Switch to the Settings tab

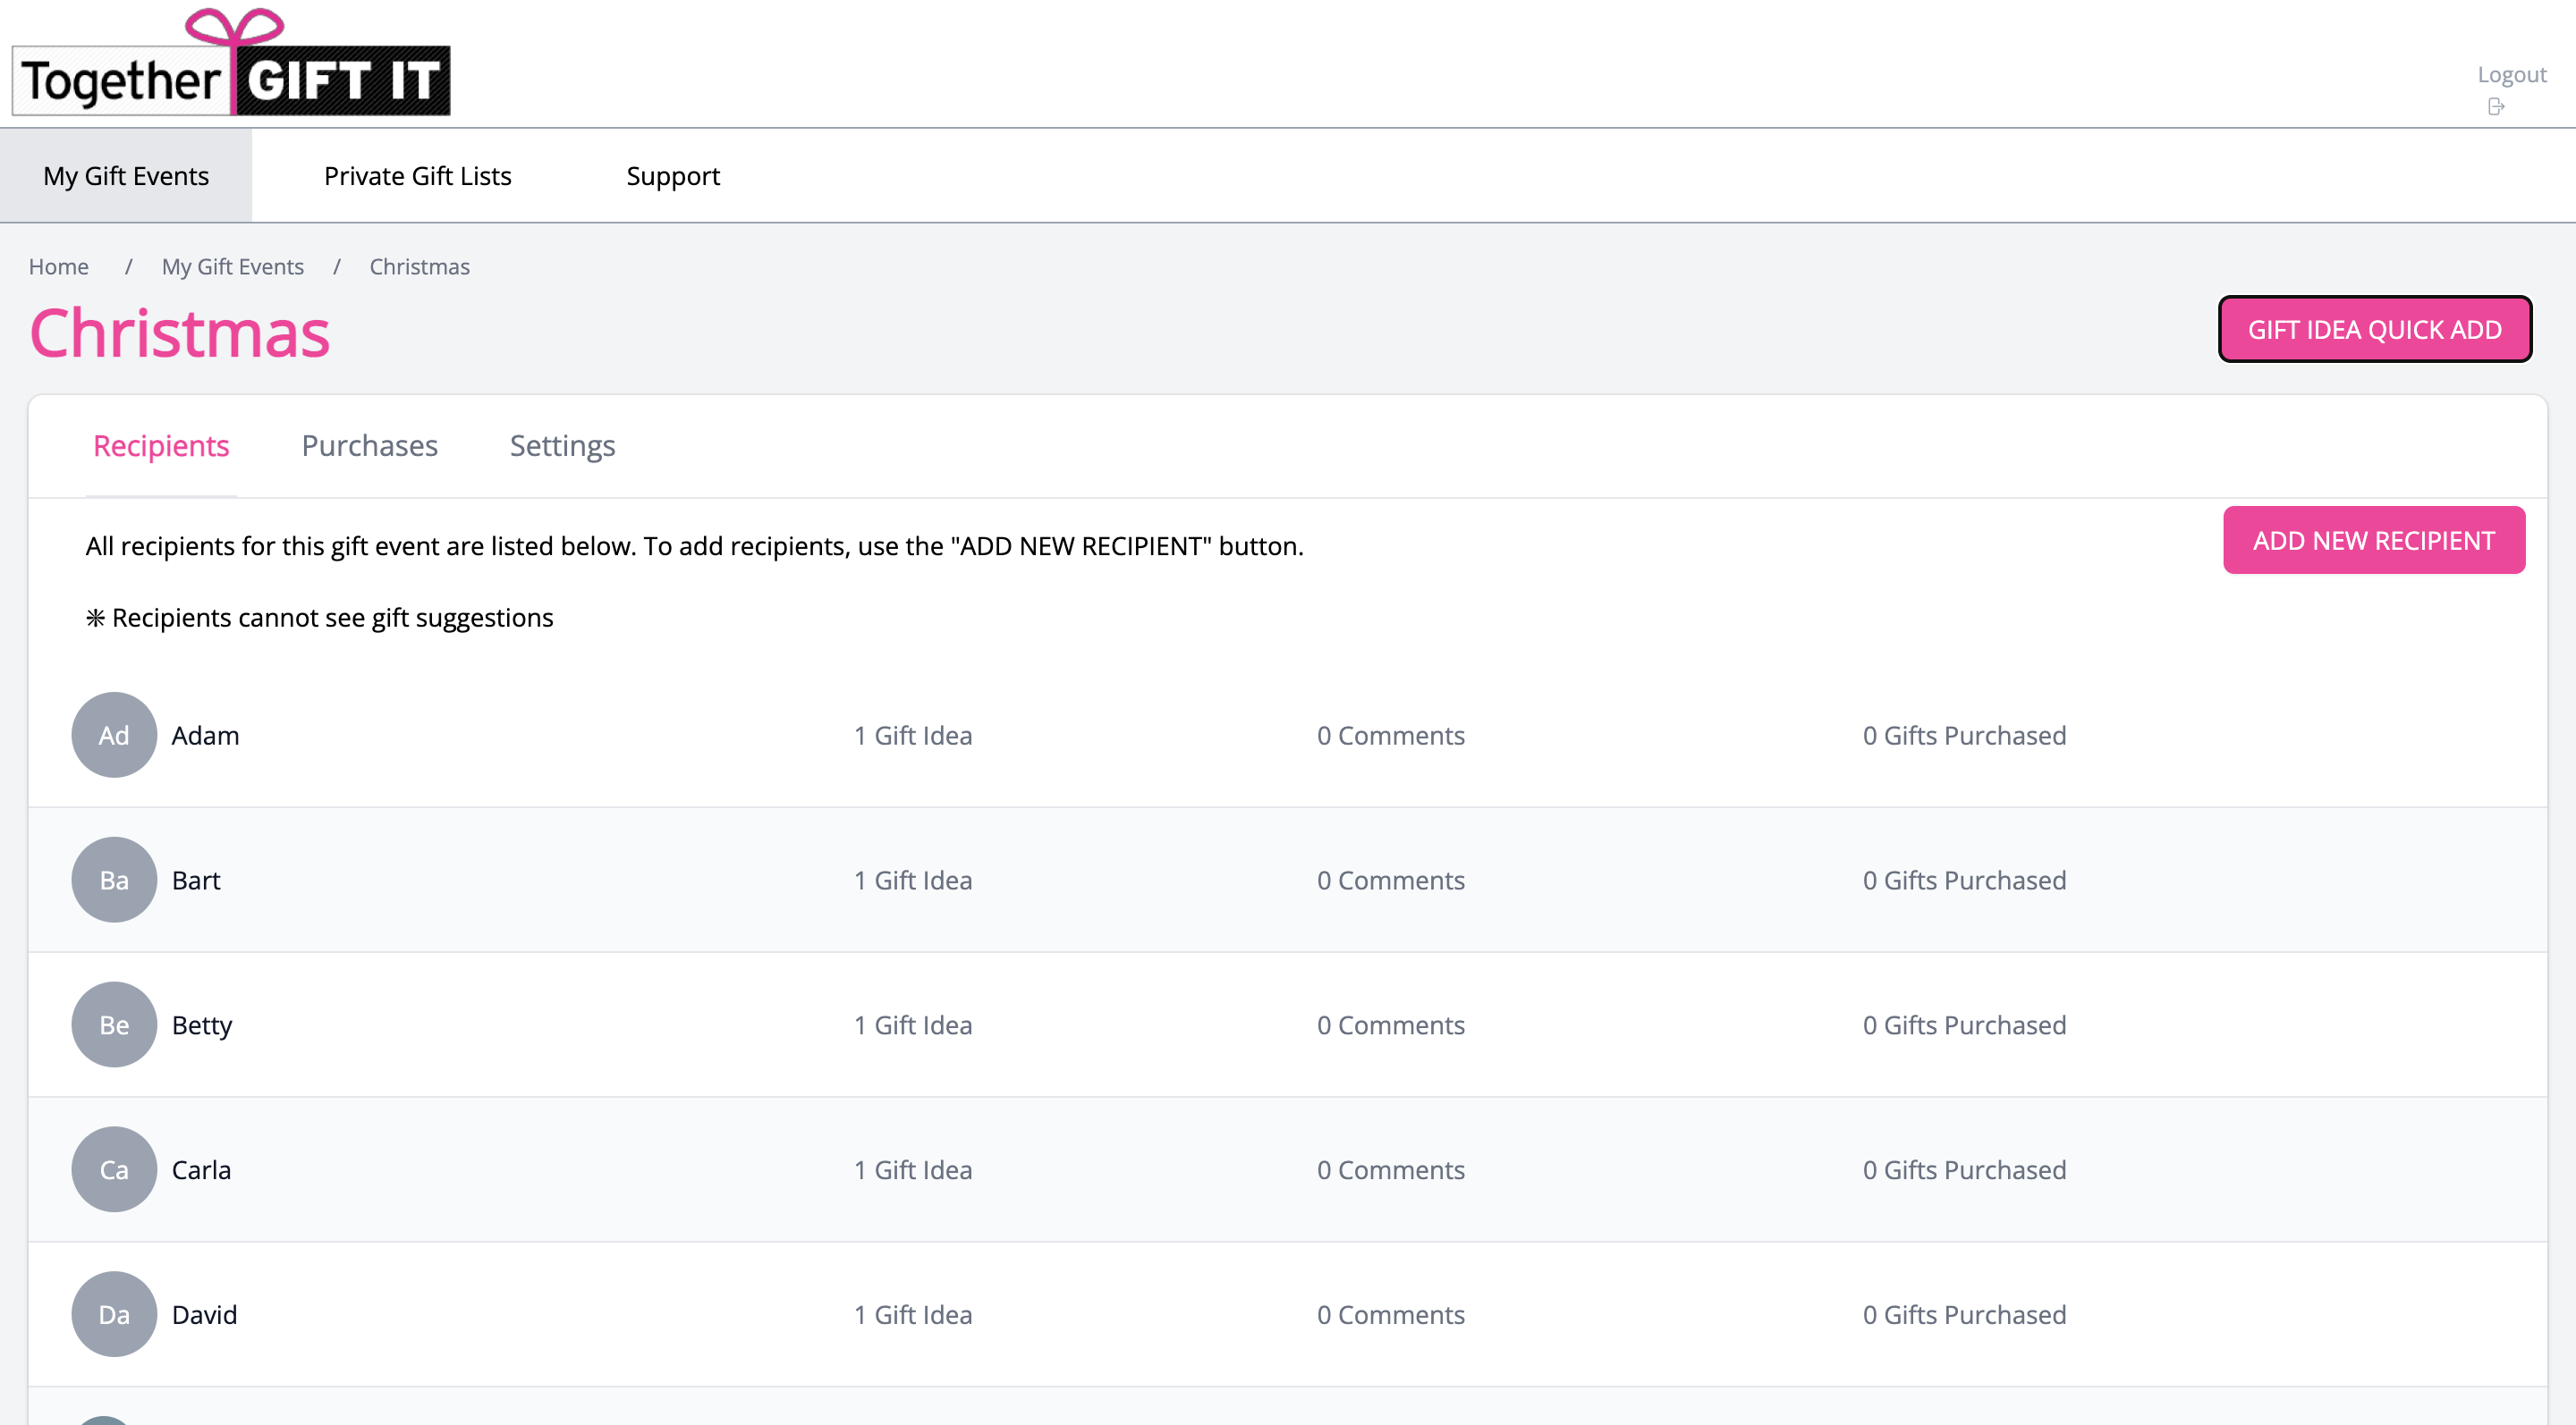pyautogui.click(x=562, y=446)
